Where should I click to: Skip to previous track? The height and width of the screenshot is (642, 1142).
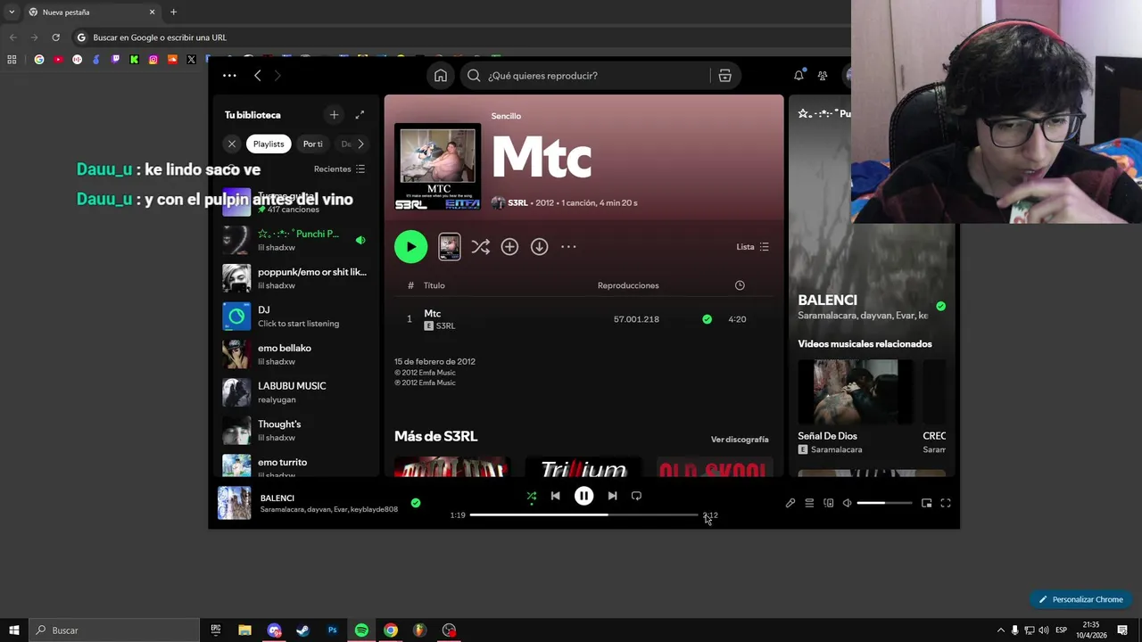pyautogui.click(x=555, y=496)
